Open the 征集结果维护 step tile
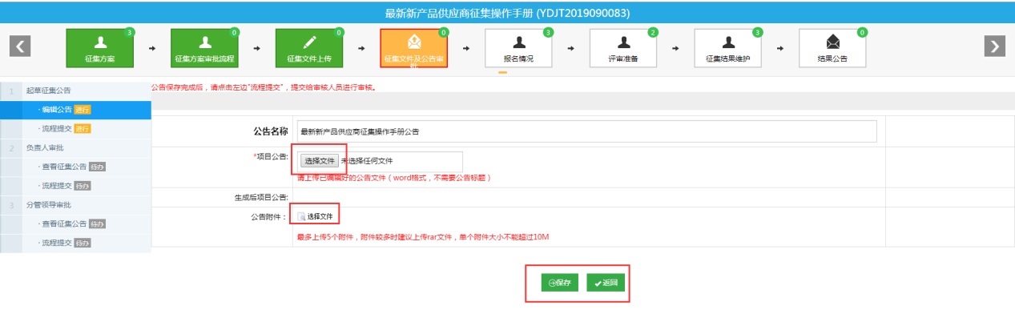The image size is (1015, 310). pyautogui.click(x=728, y=48)
